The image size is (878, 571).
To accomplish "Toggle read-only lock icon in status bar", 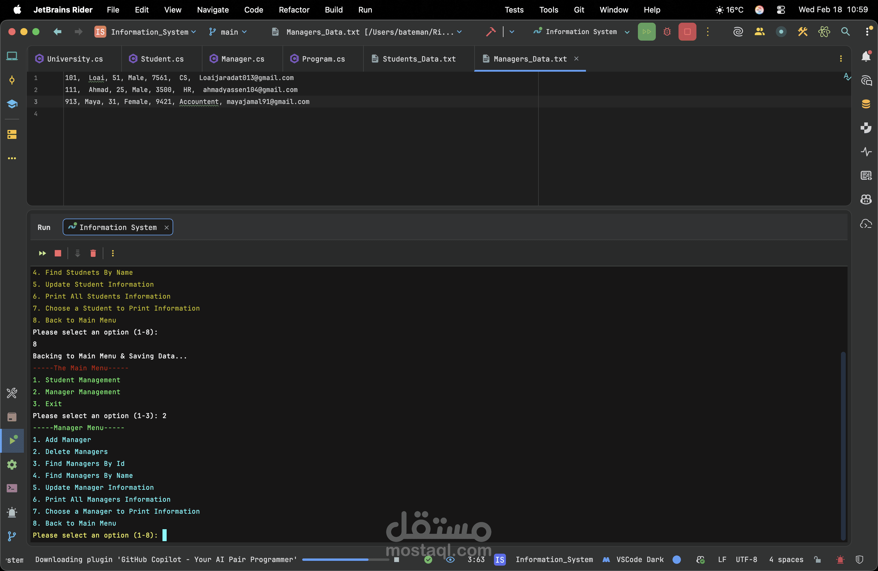I will [x=817, y=560].
